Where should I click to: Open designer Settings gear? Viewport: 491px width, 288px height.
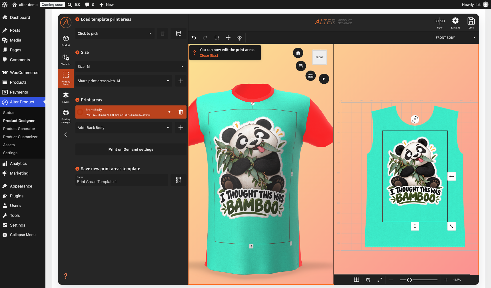455,23
